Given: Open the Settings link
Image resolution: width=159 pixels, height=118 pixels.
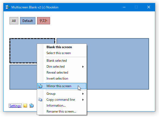Looking at the screenshot, I should click(x=15, y=106).
